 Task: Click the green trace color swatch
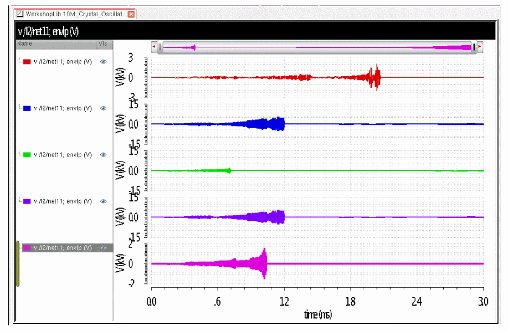coord(27,155)
